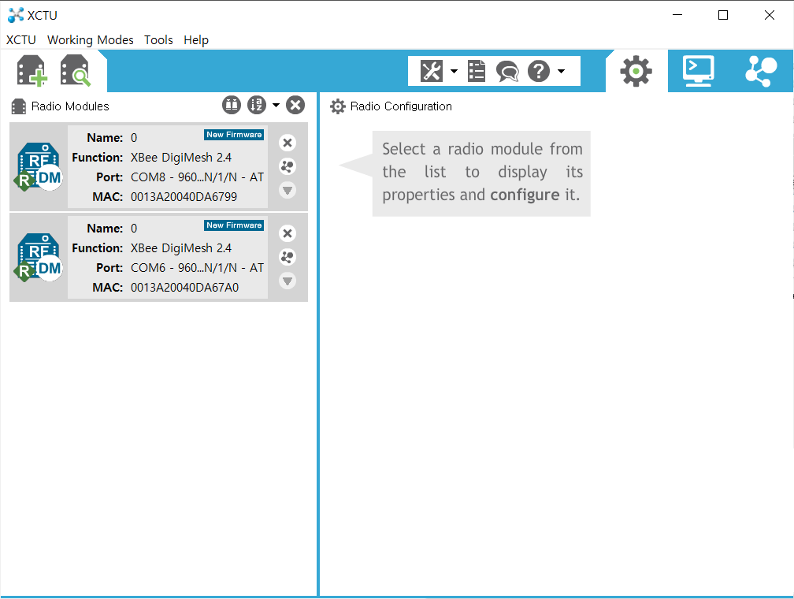Remove all radio modules from list
The width and height of the screenshot is (794, 599).
pos(295,105)
